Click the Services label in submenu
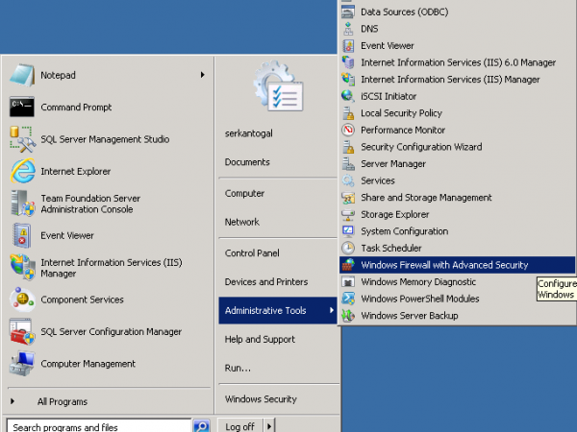Screen dimensions: 577x432 tap(378, 180)
